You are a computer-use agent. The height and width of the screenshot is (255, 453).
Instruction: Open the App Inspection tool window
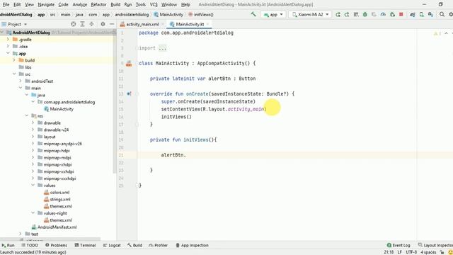click(x=192, y=245)
